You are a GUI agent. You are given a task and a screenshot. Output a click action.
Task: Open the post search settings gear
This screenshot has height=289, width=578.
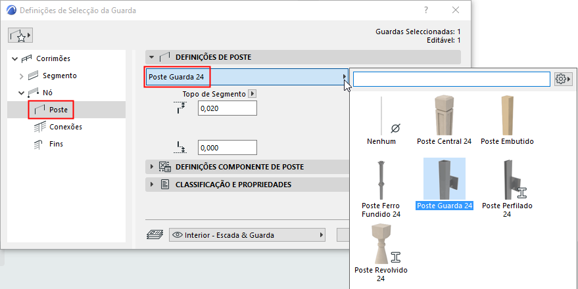tap(563, 79)
